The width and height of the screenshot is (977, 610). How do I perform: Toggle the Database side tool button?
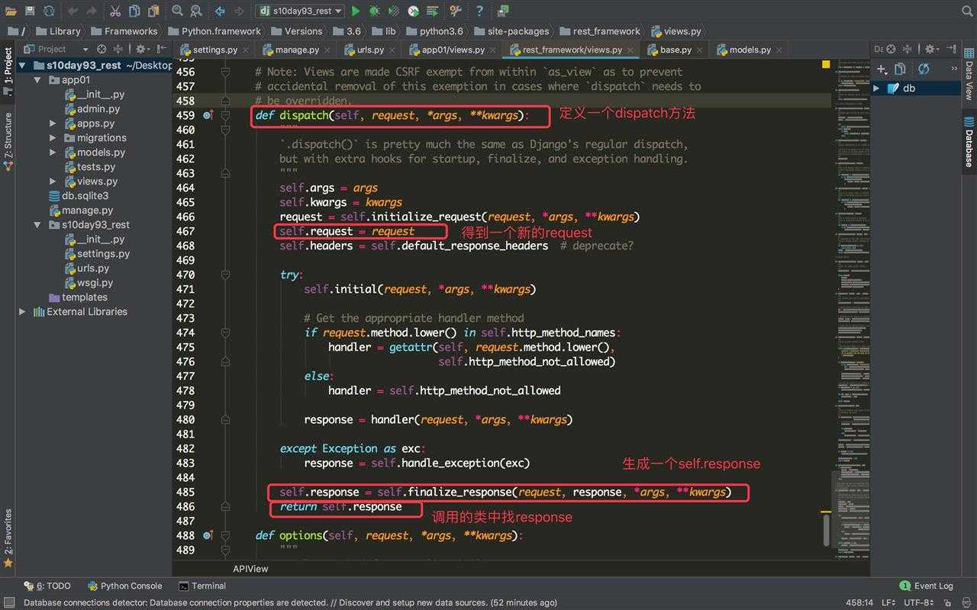pyautogui.click(x=969, y=142)
